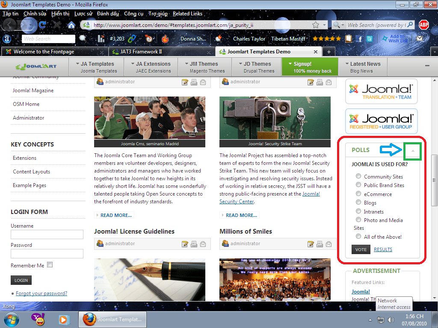Edit the Millions of Smiles article
This screenshot has width=438, height=328.
tap(311, 244)
